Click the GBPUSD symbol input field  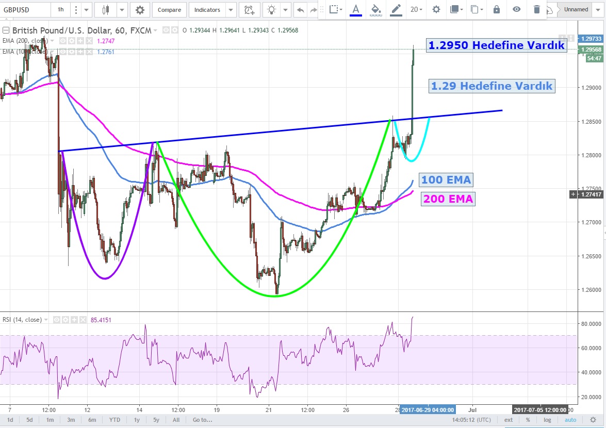click(25, 10)
